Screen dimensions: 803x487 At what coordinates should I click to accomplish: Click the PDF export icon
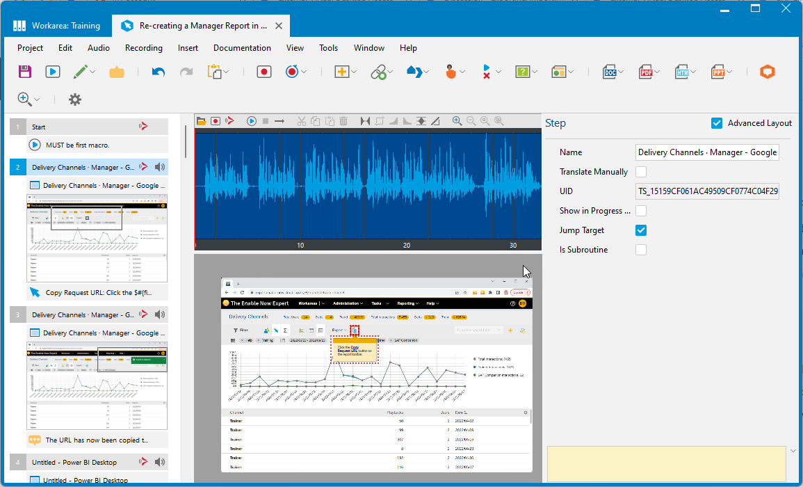(645, 72)
